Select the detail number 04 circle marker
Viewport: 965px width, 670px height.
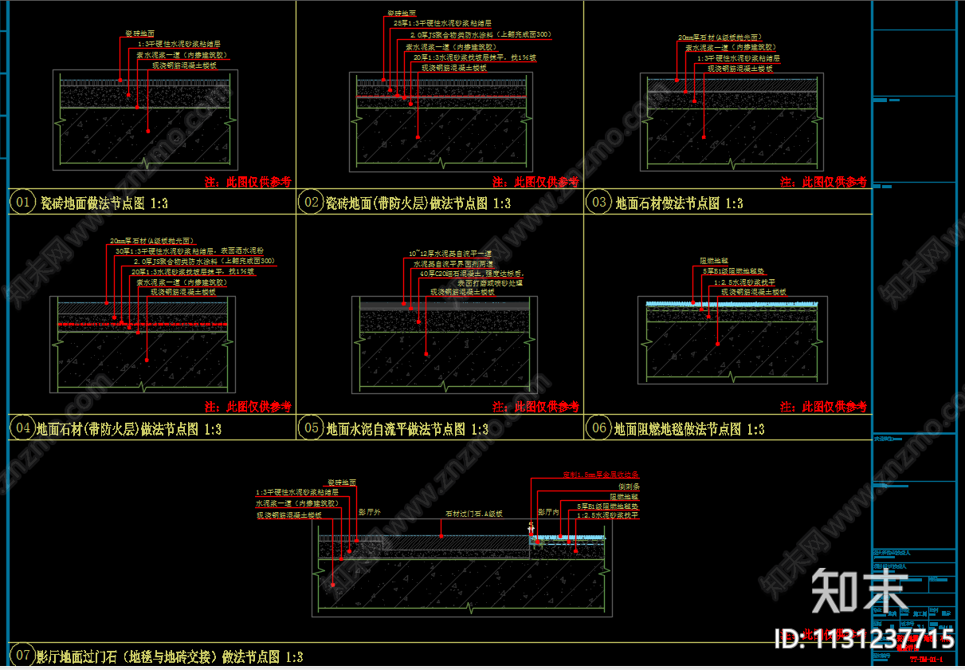(22, 428)
